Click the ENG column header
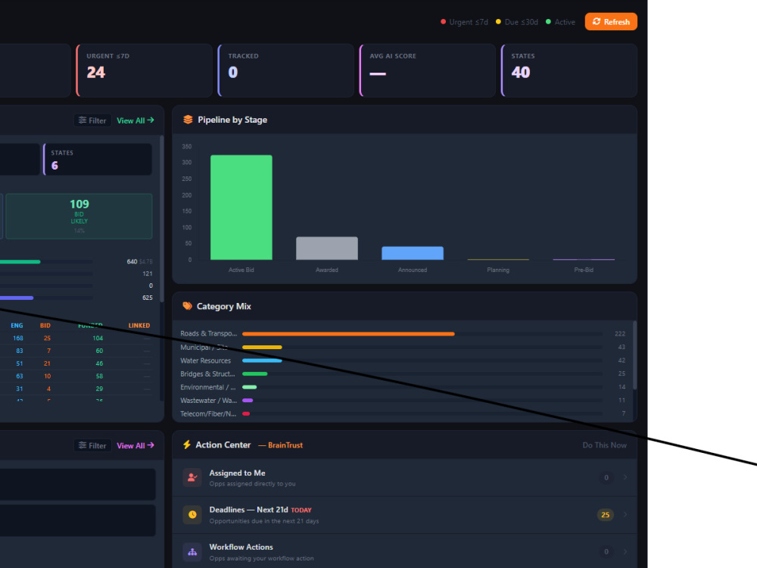Screen dimensions: 757x568 pos(17,326)
